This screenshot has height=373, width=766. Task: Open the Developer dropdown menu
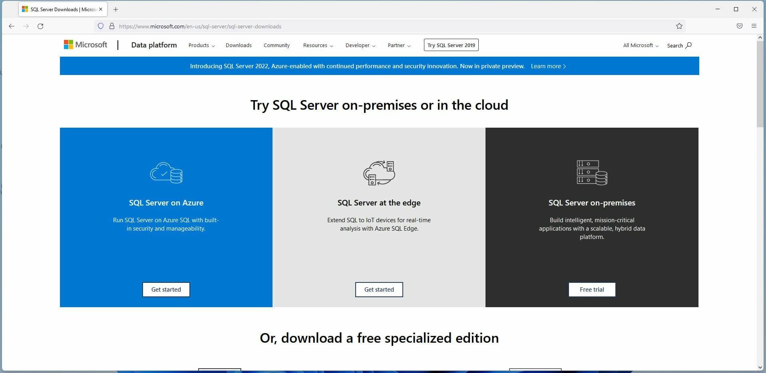pyautogui.click(x=360, y=45)
